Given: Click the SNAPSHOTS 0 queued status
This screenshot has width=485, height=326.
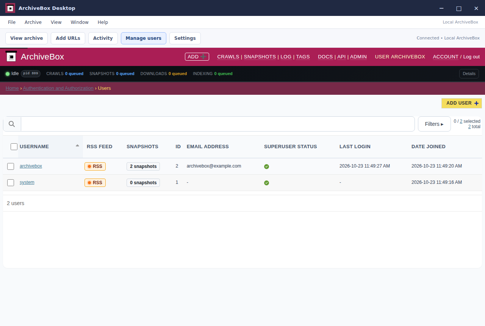Looking at the screenshot, I should click(112, 74).
